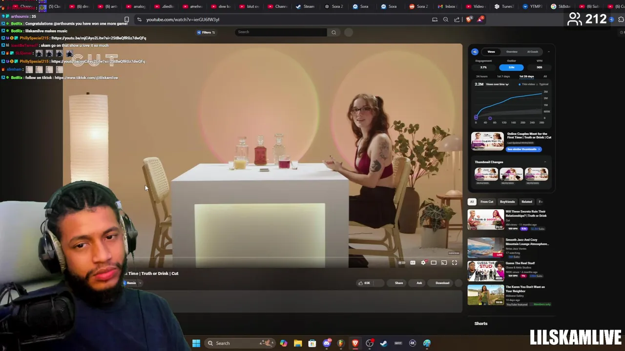625x351 pixels.
Task: Click the install app icon in address bar
Action: [x=435, y=19]
